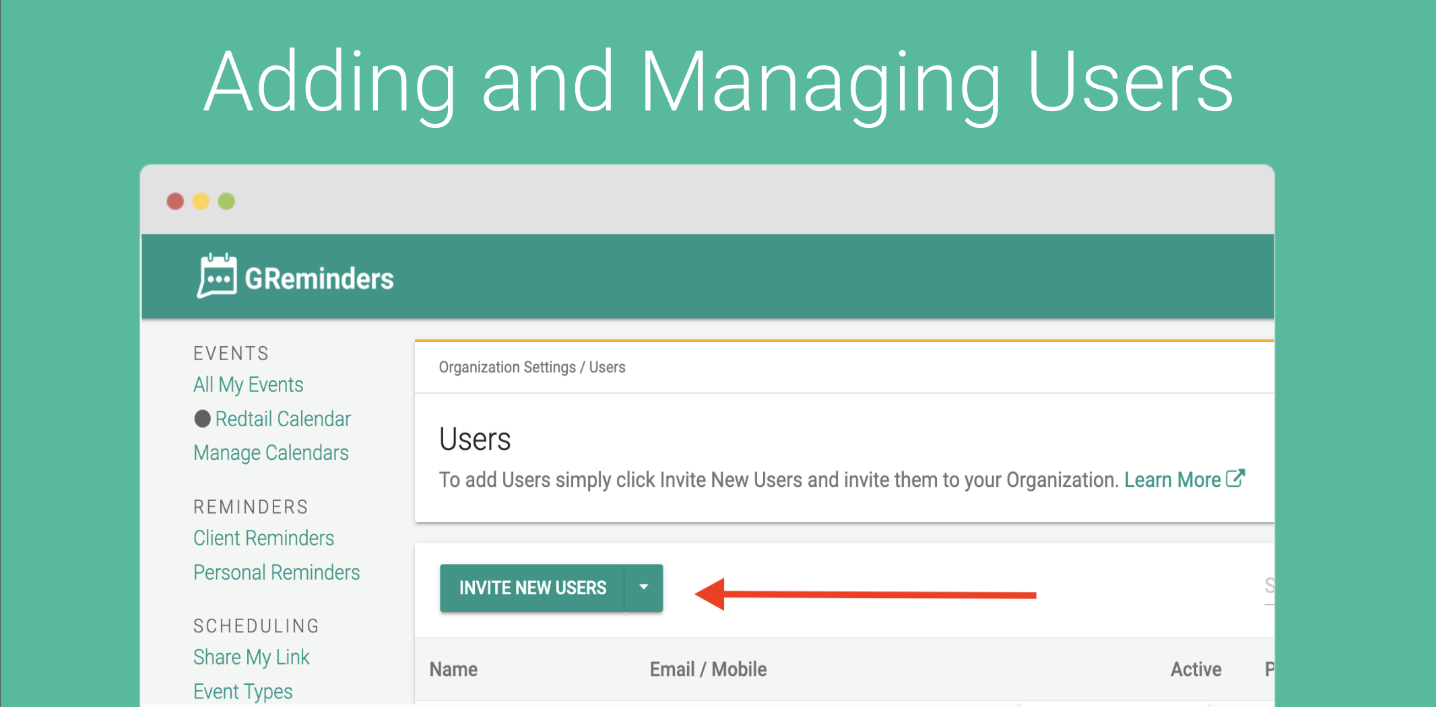Screen dimensions: 1436x707
Task: Click the gray dot beside Redtail Calendar
Action: (x=202, y=419)
